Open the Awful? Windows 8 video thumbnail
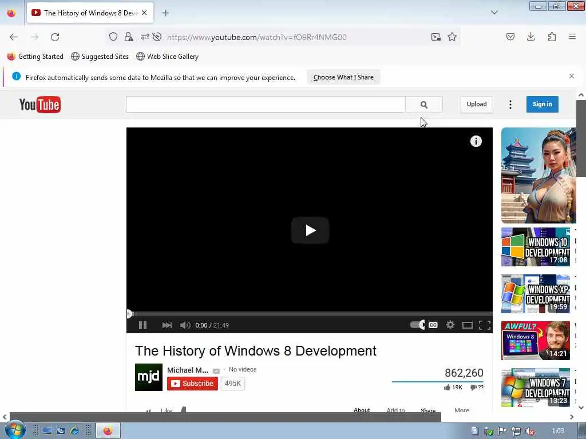Image resolution: width=586 pixels, height=439 pixels. 536,341
